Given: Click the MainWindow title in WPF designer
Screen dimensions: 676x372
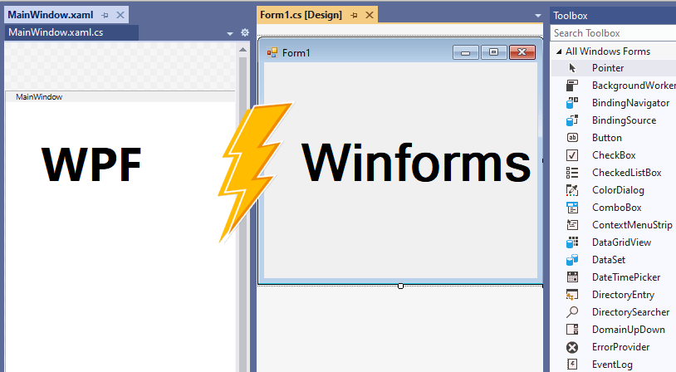Looking at the screenshot, I should (x=39, y=97).
